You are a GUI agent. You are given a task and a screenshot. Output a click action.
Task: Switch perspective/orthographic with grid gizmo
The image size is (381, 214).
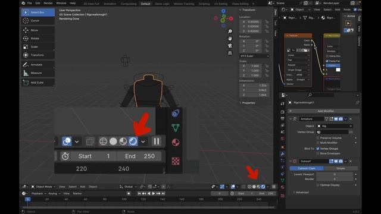(230, 53)
